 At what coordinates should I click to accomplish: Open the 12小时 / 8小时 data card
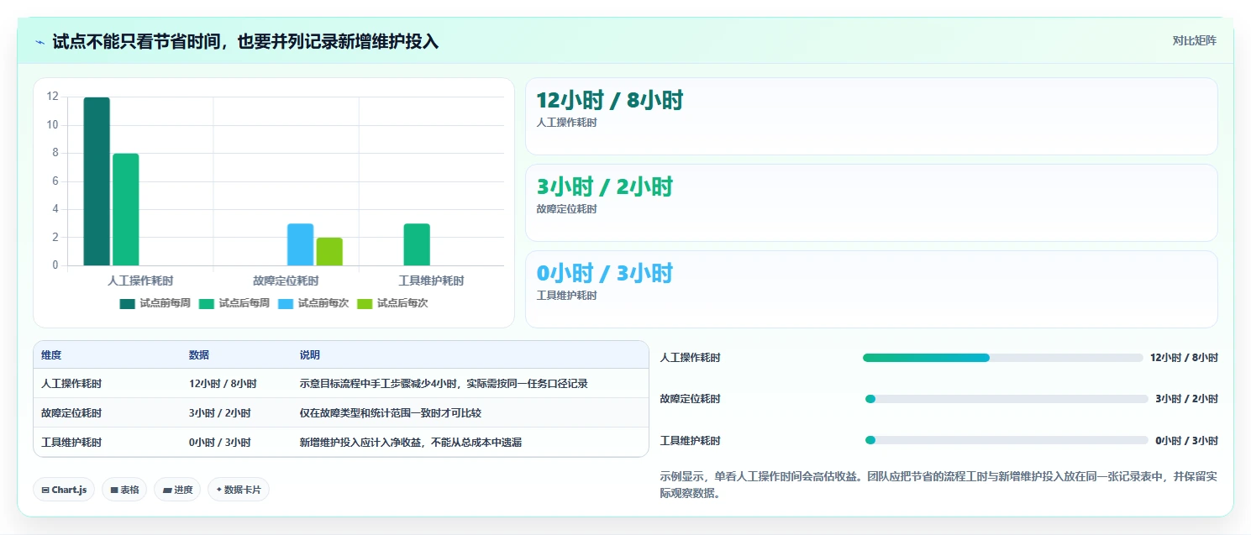(x=871, y=116)
